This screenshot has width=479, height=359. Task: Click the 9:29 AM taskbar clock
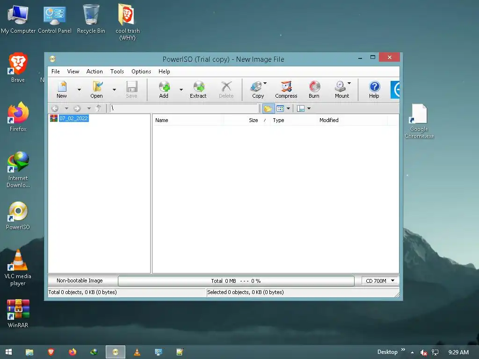pyautogui.click(x=458, y=352)
